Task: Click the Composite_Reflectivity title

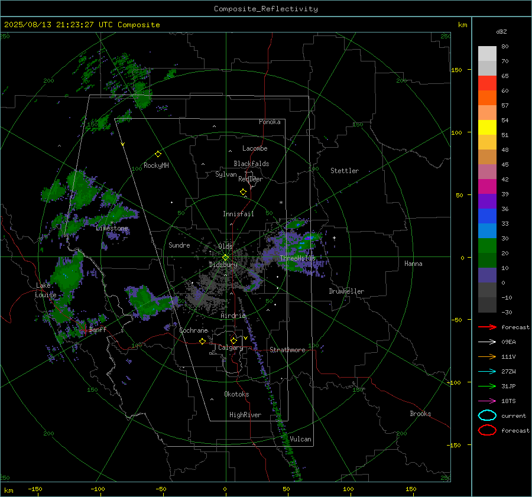Action: (x=266, y=9)
